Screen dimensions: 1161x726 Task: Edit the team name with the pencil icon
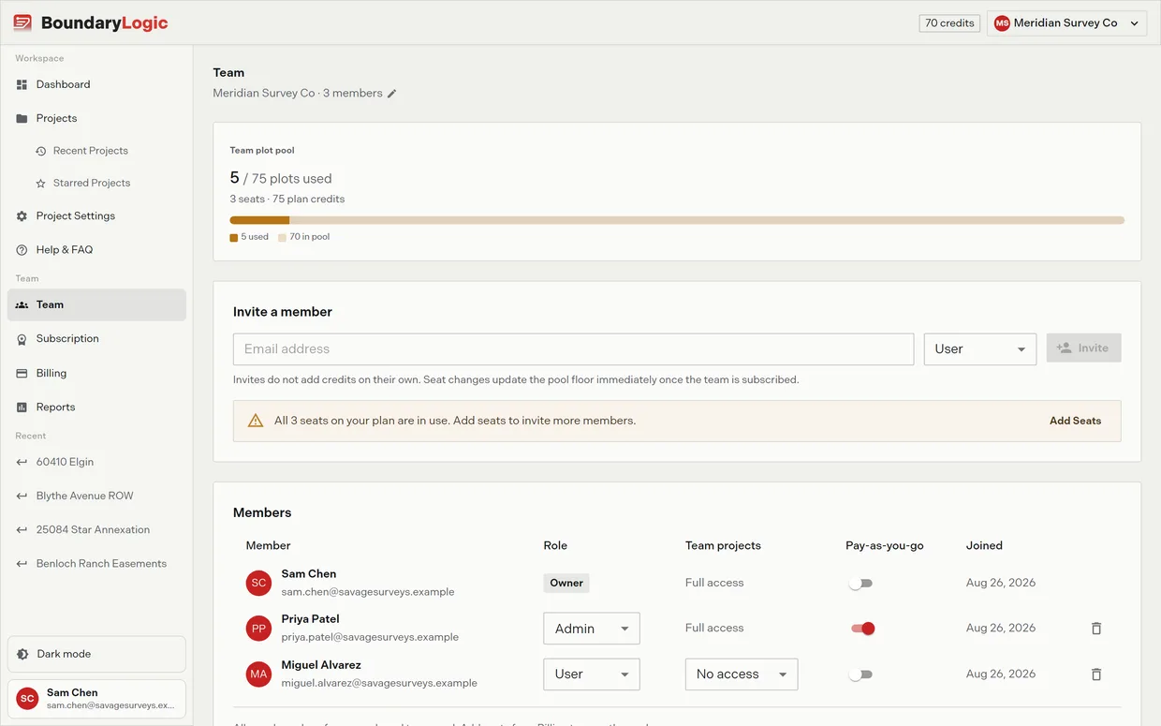[x=392, y=94]
